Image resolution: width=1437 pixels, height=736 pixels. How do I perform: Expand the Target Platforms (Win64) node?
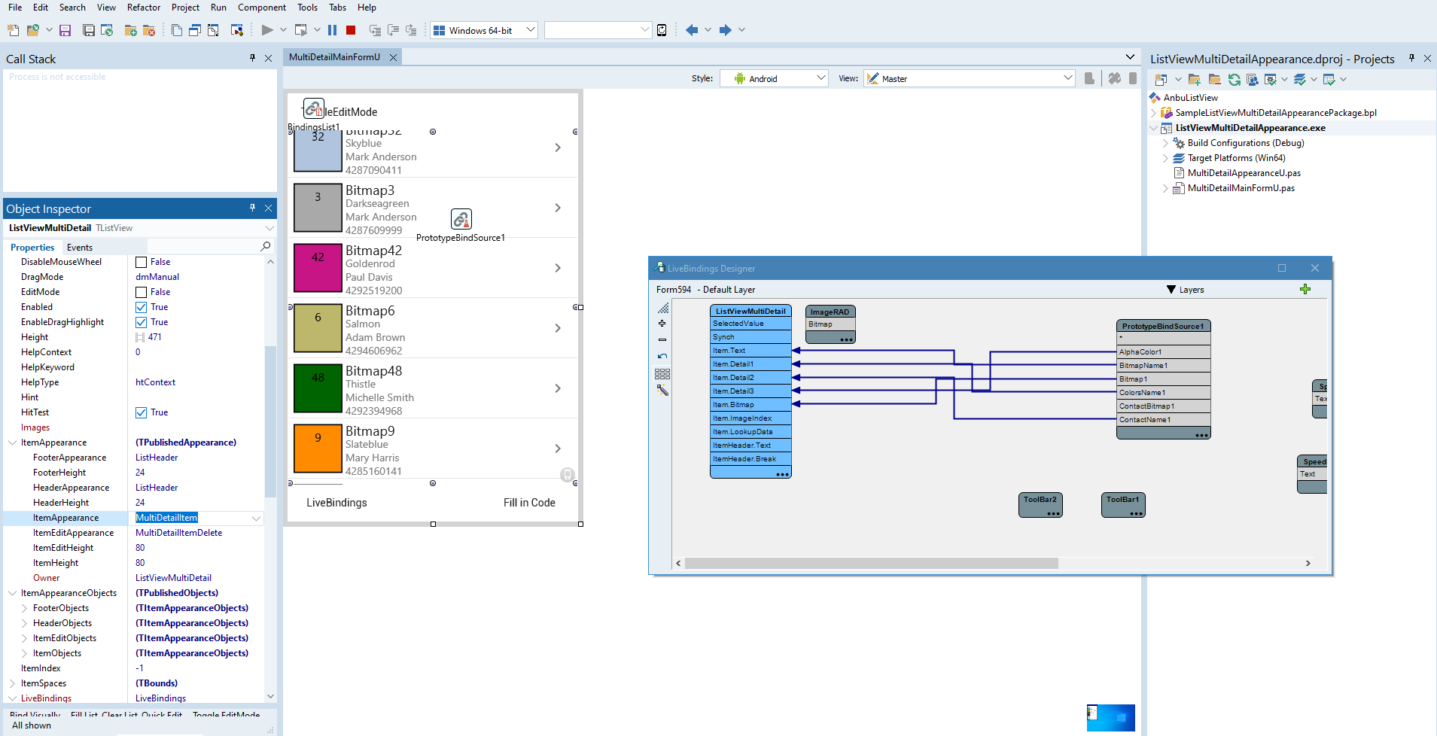[x=1165, y=158]
